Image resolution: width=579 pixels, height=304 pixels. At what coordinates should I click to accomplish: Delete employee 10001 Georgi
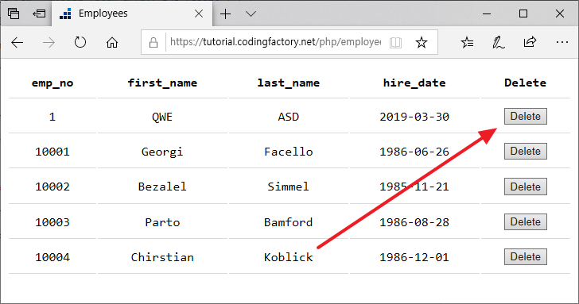click(526, 152)
